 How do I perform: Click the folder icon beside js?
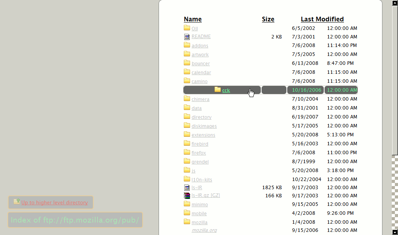[x=187, y=170]
